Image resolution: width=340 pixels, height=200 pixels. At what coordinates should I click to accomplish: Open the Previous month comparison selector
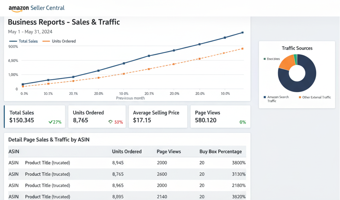tap(130, 98)
